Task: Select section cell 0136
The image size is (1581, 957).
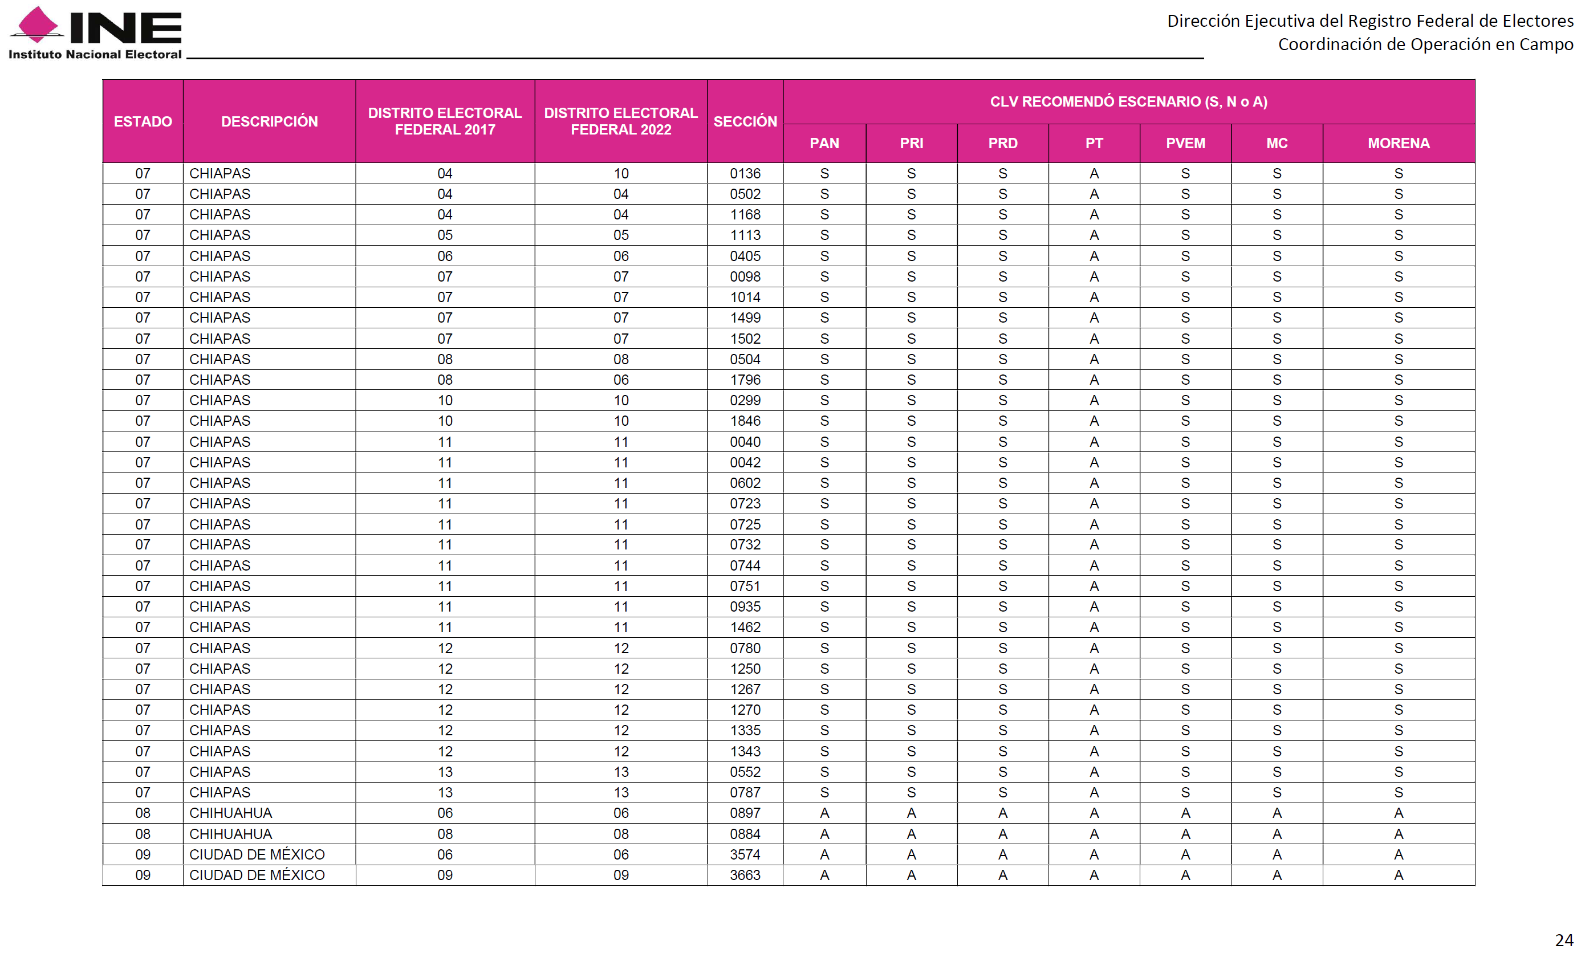Action: click(745, 173)
